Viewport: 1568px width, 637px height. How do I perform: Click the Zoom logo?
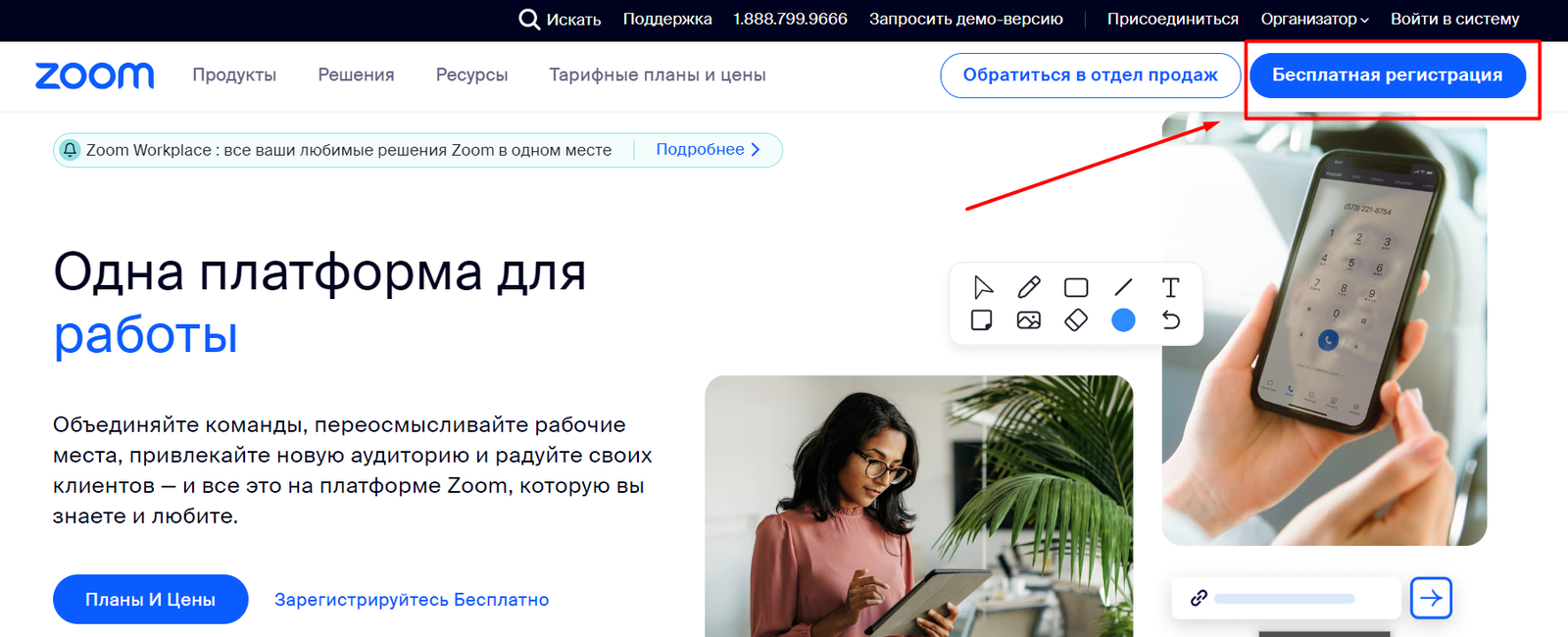pyautogui.click(x=95, y=75)
